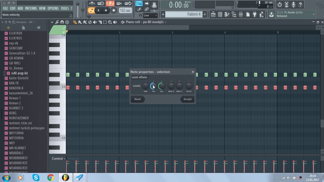Toggle Loop recording button
Viewport: 324px width, 182px height.
(x=128, y=4)
